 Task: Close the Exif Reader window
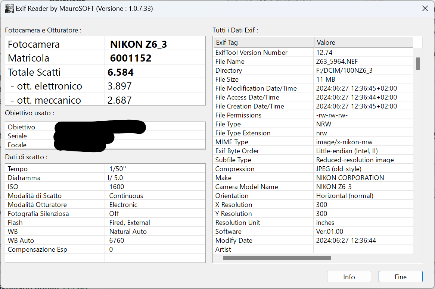425,9
